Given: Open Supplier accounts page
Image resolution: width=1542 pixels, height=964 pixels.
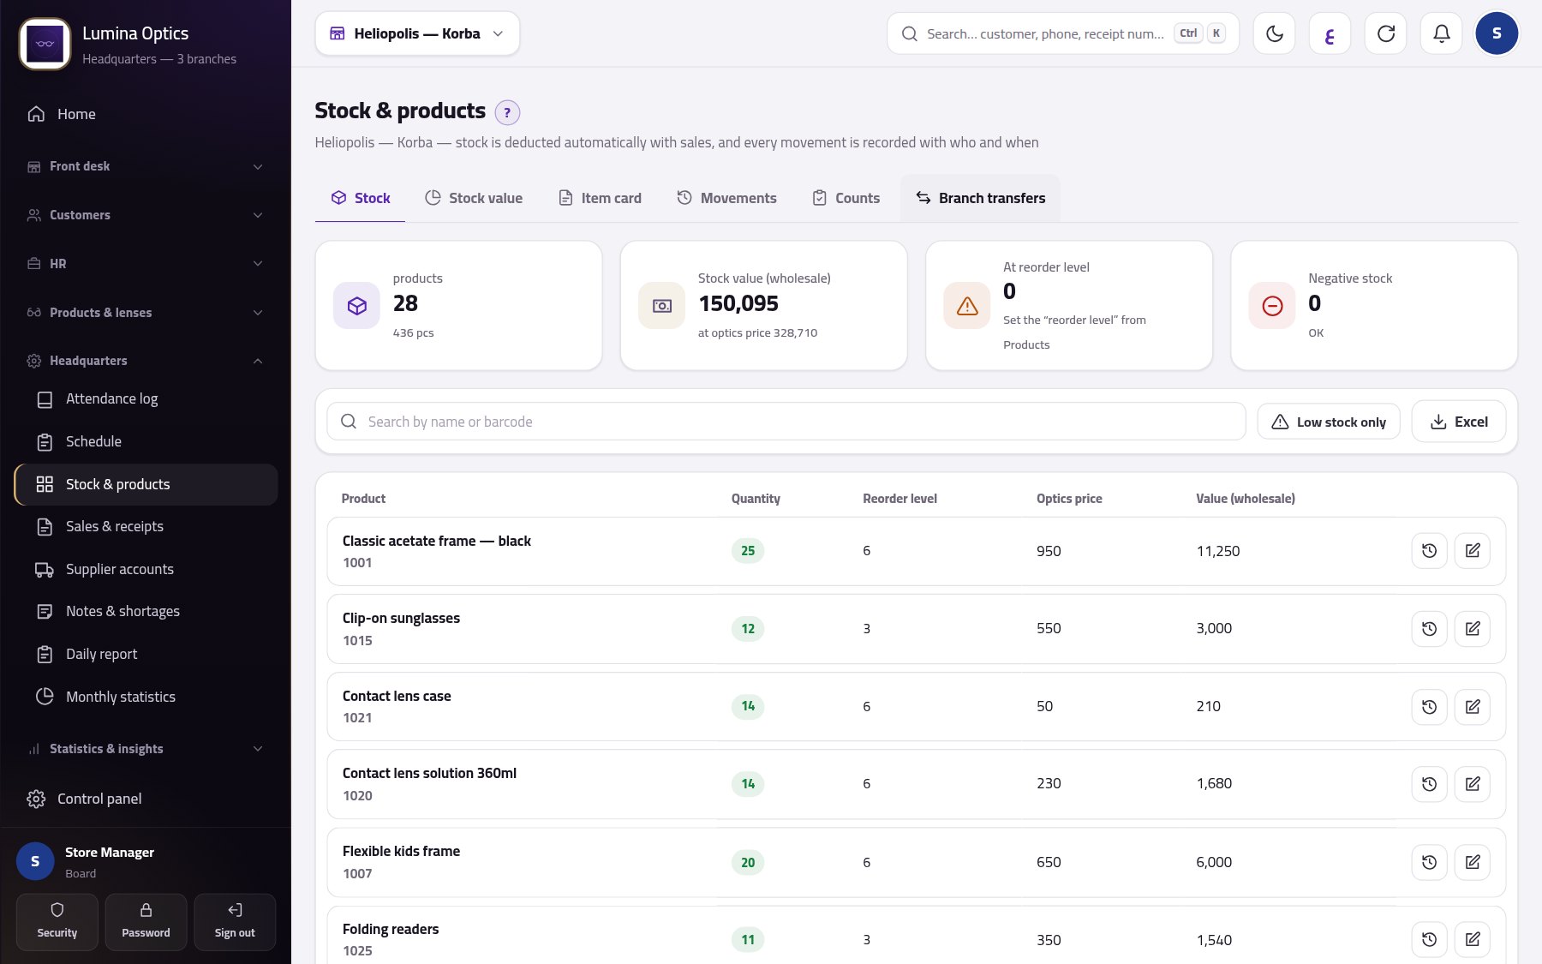Looking at the screenshot, I should click(146, 570).
